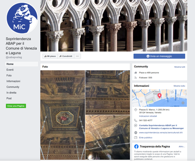The image size is (195, 161).
Task: Send a message via Invia un messaggio
Action: (159, 56)
